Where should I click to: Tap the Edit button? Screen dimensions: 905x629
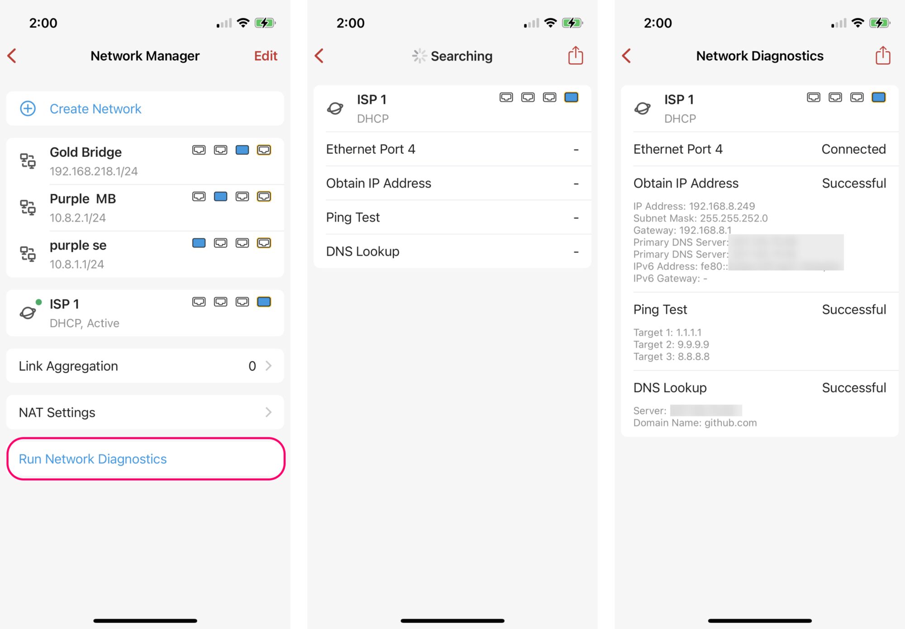coord(266,56)
